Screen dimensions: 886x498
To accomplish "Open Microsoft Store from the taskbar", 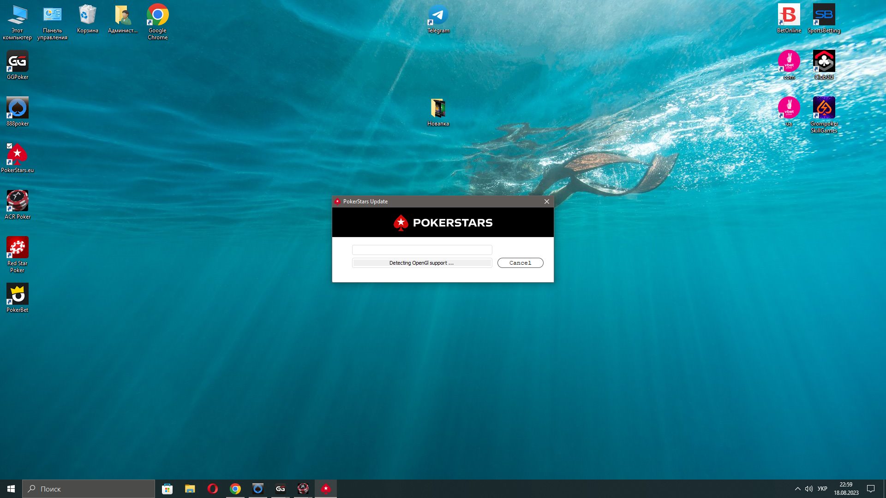I will tap(167, 489).
